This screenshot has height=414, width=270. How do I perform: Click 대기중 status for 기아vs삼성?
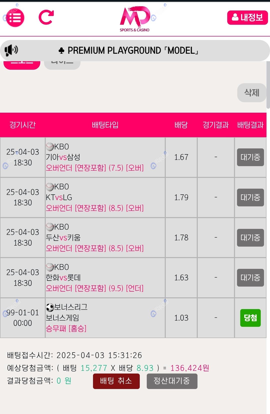pos(250,157)
